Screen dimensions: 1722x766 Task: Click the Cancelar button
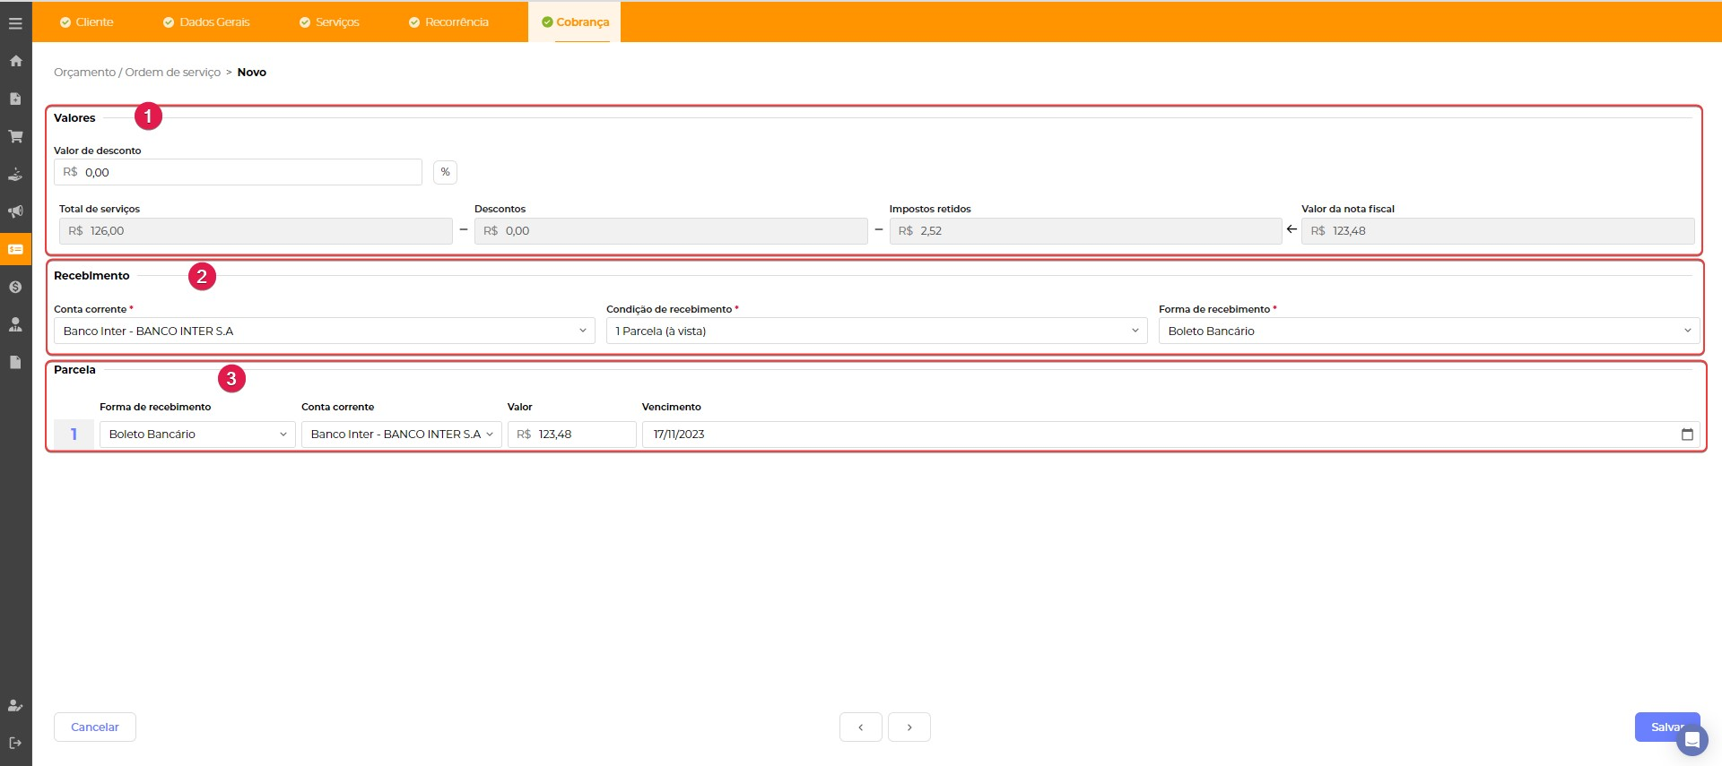[x=95, y=727]
